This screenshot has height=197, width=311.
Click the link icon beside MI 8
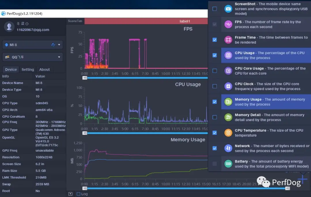click(x=53, y=45)
